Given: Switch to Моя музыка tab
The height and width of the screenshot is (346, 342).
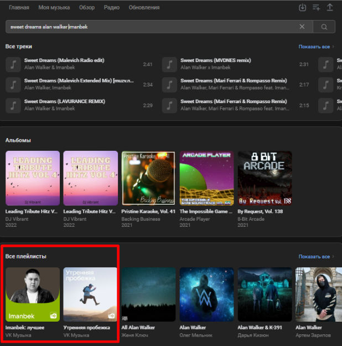Looking at the screenshot, I should (54, 8).
